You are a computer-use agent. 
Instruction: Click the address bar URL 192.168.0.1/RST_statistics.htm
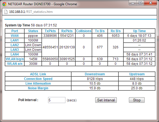click(x=31, y=12)
